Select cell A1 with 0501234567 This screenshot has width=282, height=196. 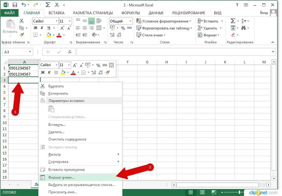pyautogui.click(x=24, y=68)
